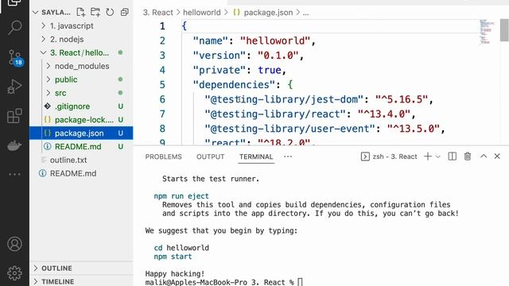Screen dimensions: 509x286
Task: Kill terminal with trash icon
Action: (468, 157)
